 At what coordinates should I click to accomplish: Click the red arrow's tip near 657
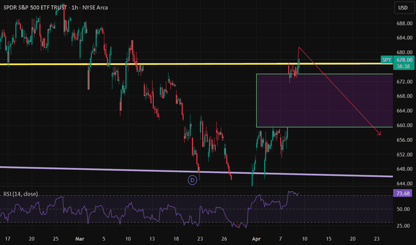click(x=380, y=134)
